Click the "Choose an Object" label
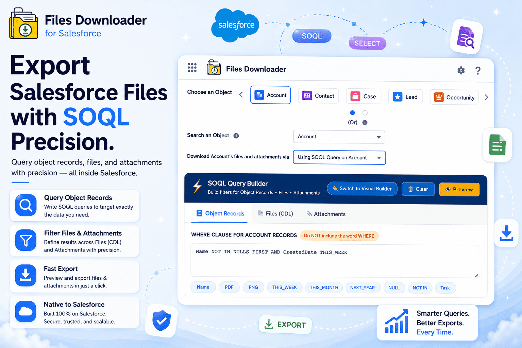522x348 pixels. tap(209, 92)
